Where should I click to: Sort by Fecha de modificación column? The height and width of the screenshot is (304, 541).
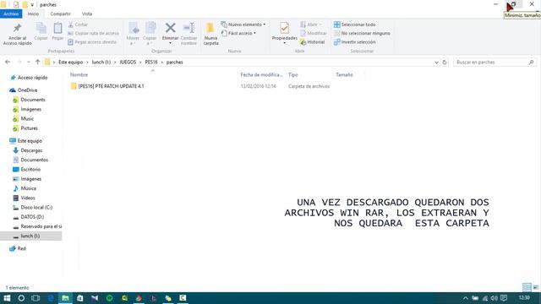tap(261, 74)
